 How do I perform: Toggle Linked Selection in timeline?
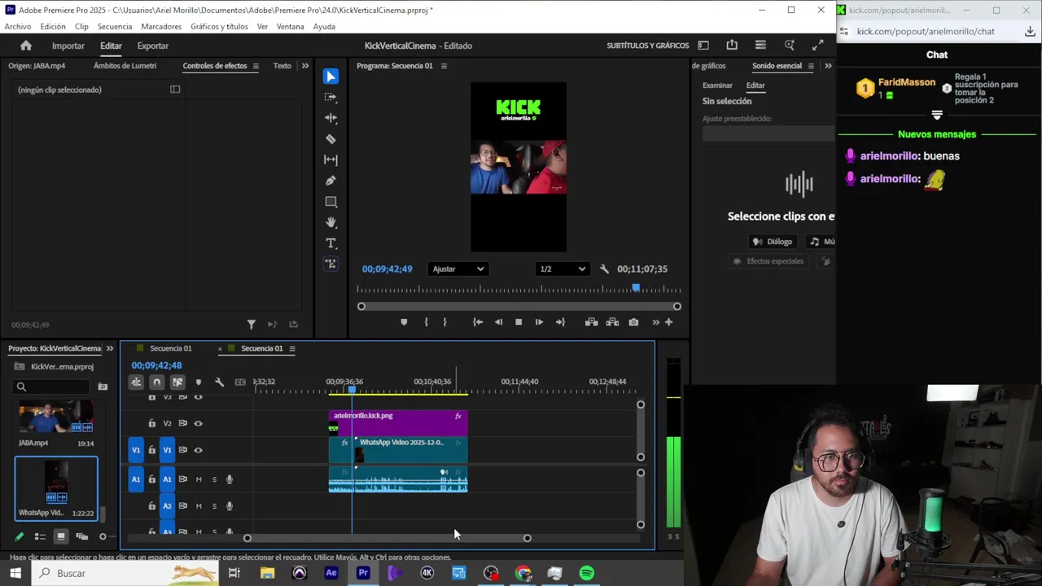tap(177, 382)
